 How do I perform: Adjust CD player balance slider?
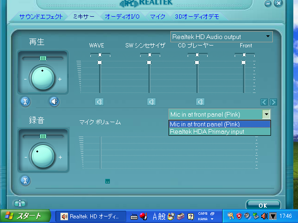(197, 55)
